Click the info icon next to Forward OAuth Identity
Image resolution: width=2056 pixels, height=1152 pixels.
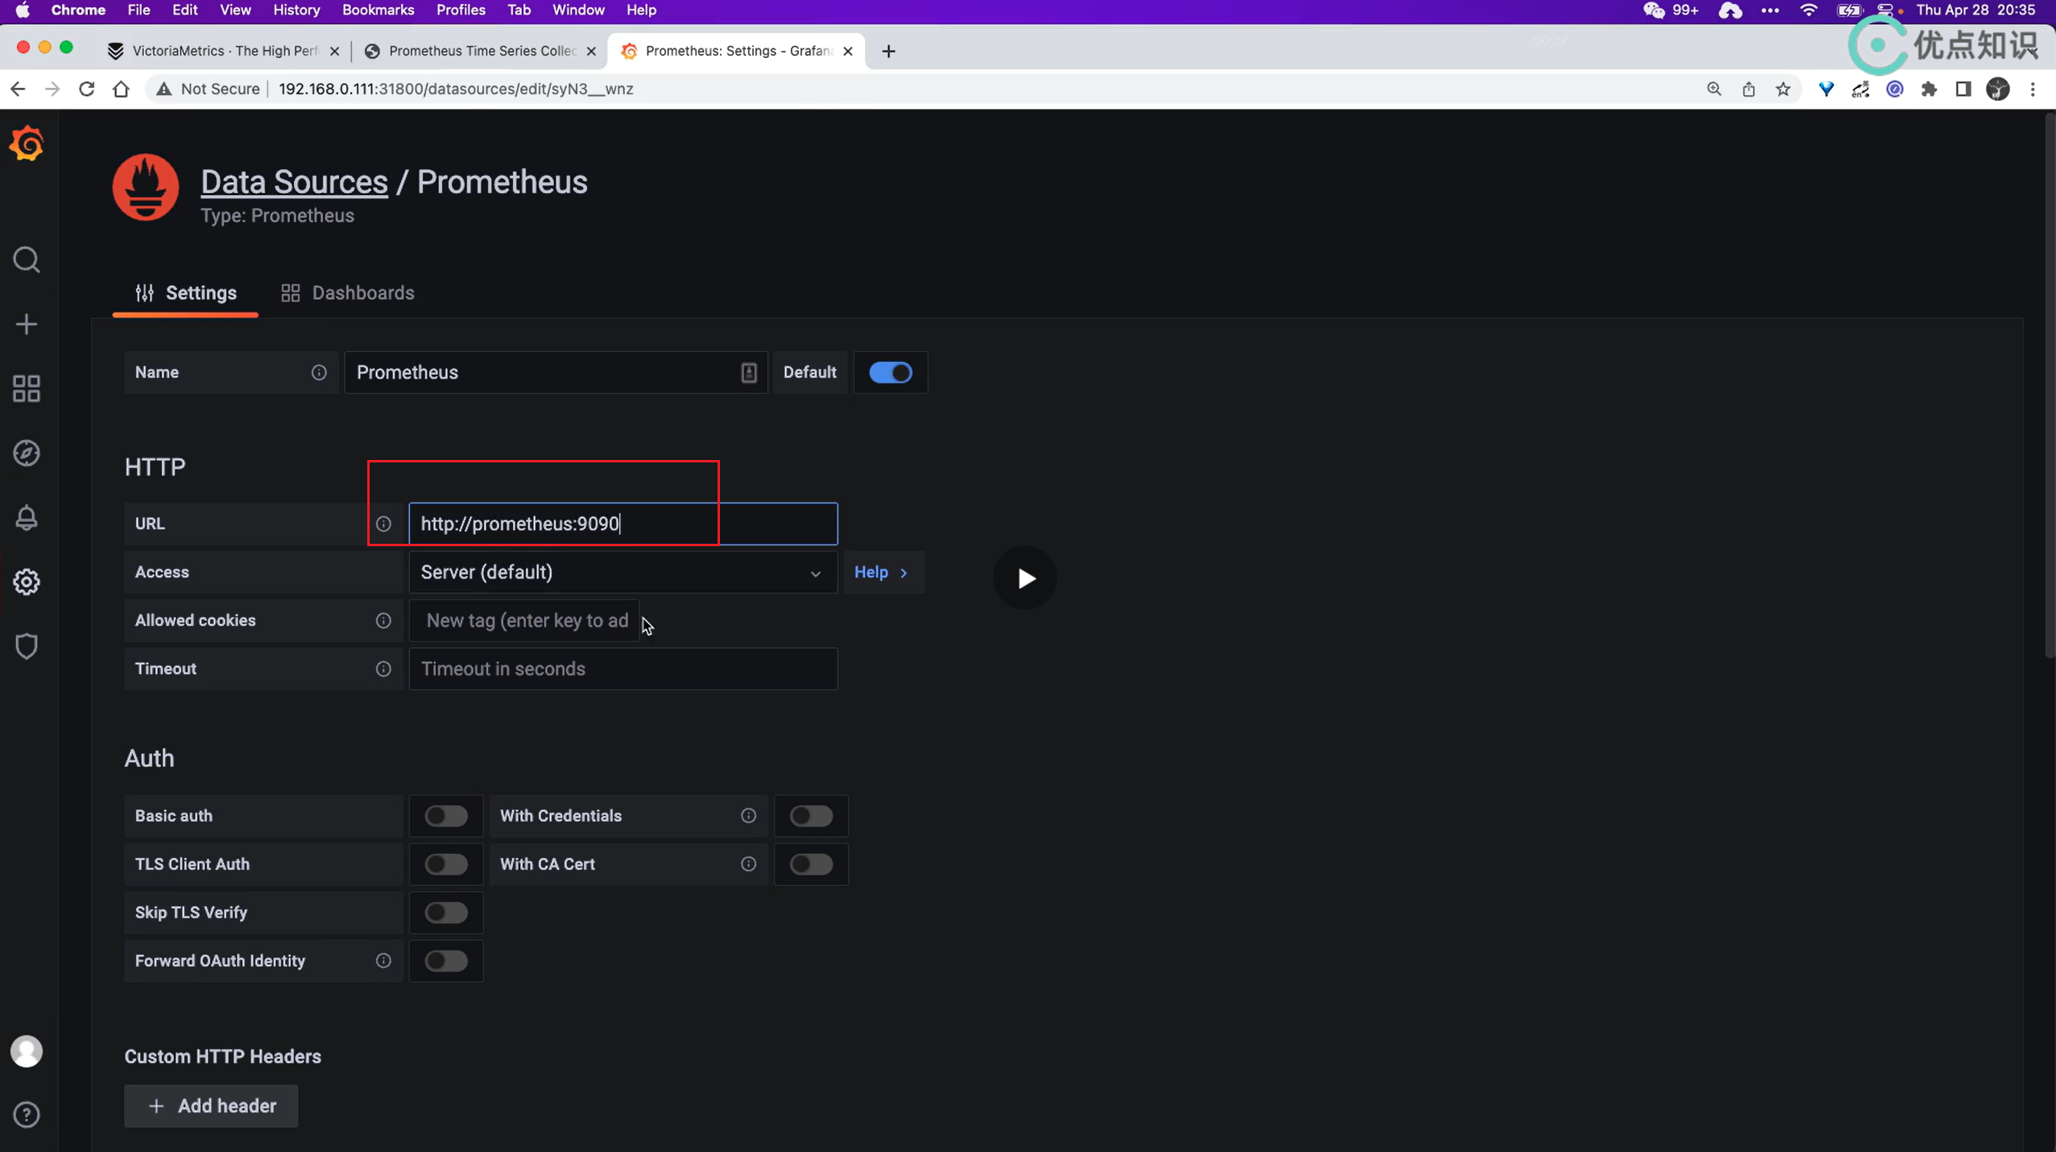click(383, 960)
